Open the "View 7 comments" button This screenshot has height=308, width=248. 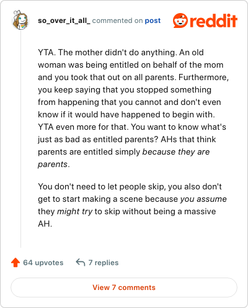(124, 288)
